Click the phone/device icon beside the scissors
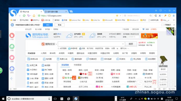 156,16
